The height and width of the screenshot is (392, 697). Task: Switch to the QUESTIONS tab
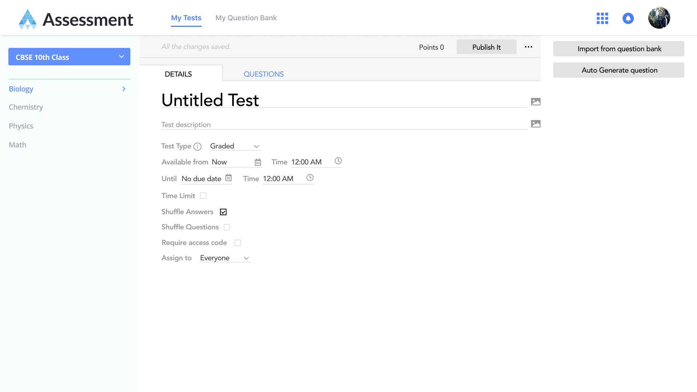pos(264,74)
